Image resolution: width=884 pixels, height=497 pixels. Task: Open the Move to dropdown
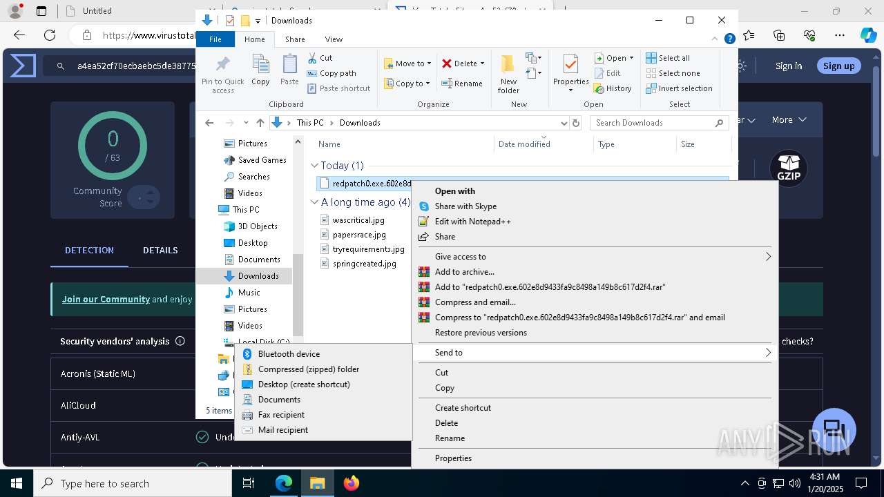(407, 64)
